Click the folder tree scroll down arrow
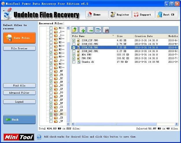The height and width of the screenshot is (143, 181). point(68,124)
